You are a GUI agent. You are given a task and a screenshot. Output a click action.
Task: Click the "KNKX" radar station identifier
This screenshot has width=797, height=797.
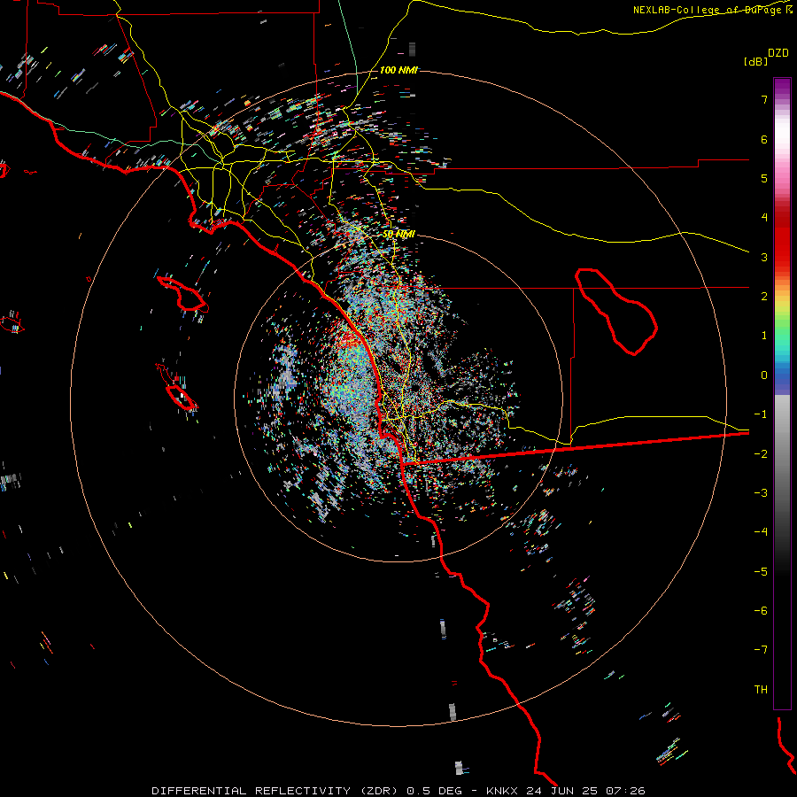click(502, 791)
